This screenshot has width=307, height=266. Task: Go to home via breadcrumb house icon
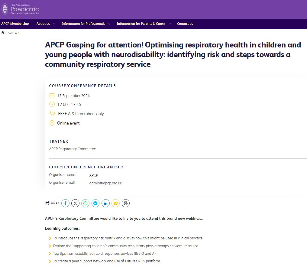click(3, 33)
